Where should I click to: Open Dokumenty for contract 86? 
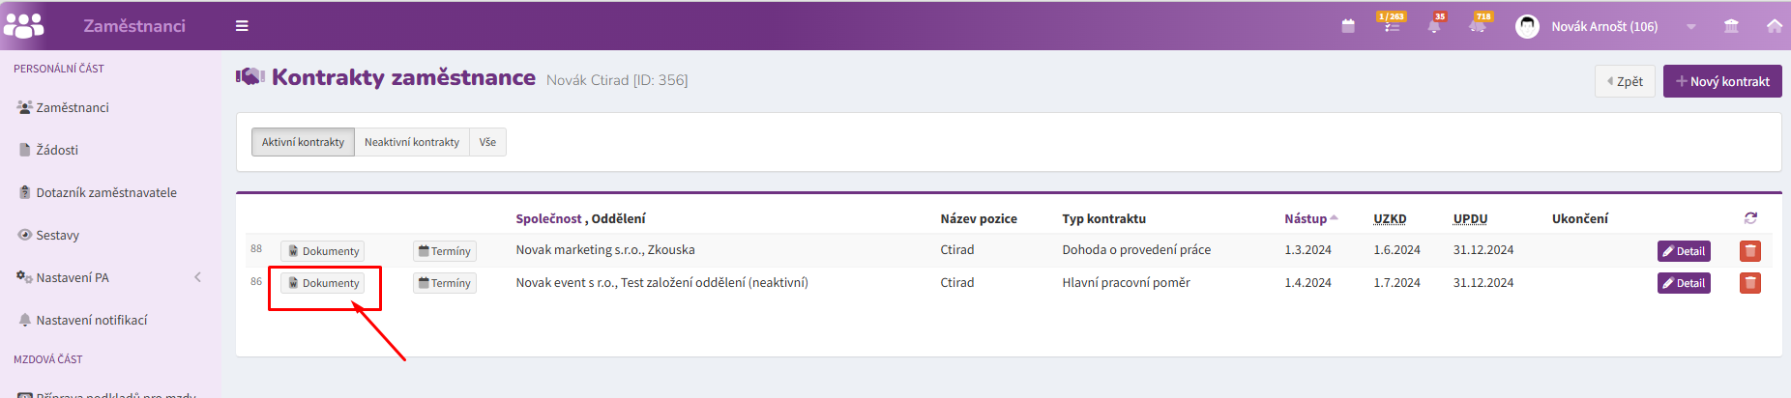pos(323,283)
